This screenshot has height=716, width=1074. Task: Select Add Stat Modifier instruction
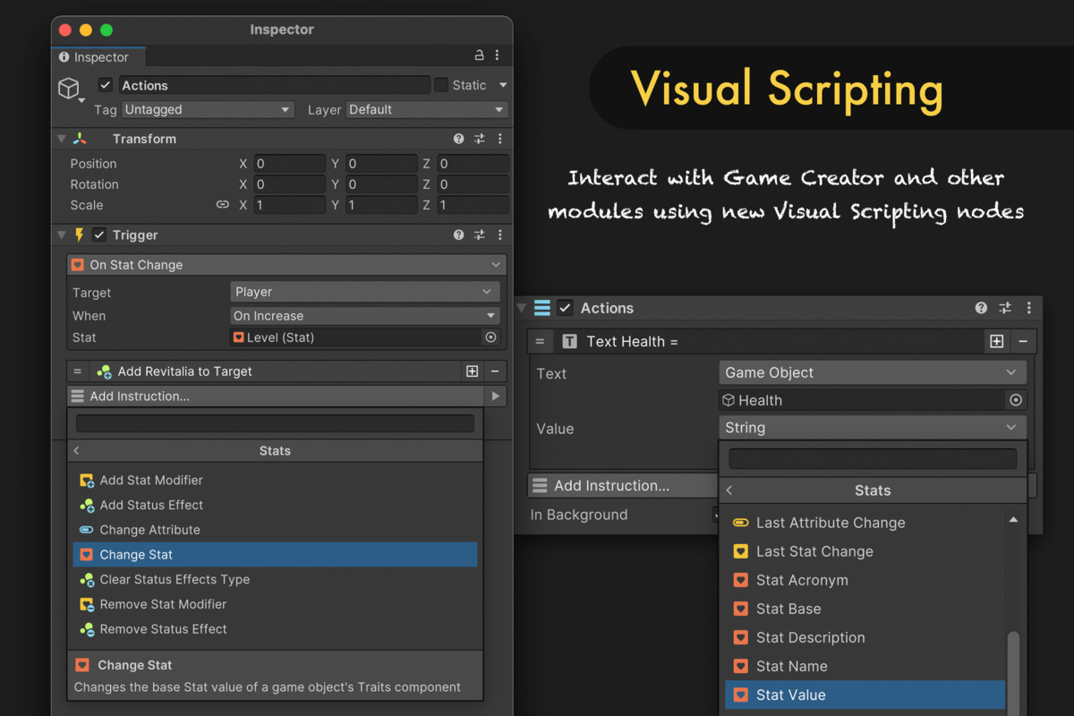tap(275, 480)
